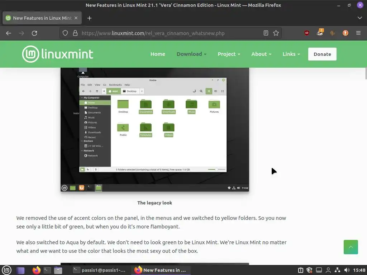Image resolution: width=367 pixels, height=275 pixels.
Task: Open the cookie extension icon
Action: tap(333, 33)
